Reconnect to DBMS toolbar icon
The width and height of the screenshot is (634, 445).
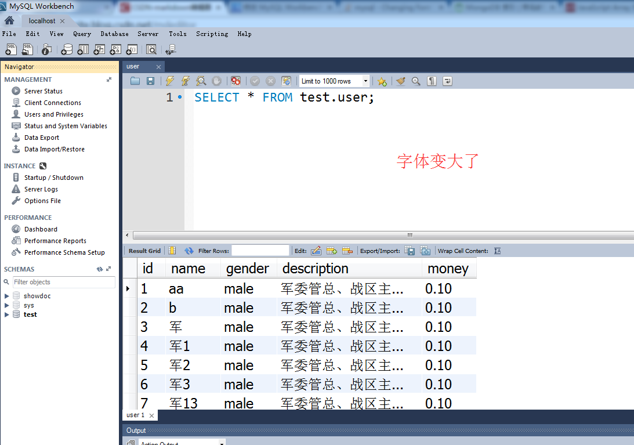pyautogui.click(x=171, y=49)
